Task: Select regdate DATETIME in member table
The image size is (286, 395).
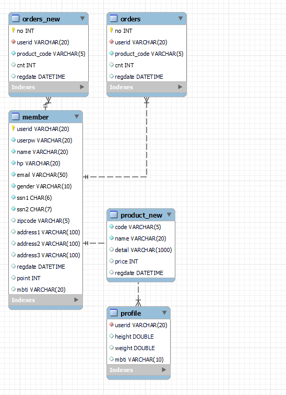Action: (x=41, y=267)
